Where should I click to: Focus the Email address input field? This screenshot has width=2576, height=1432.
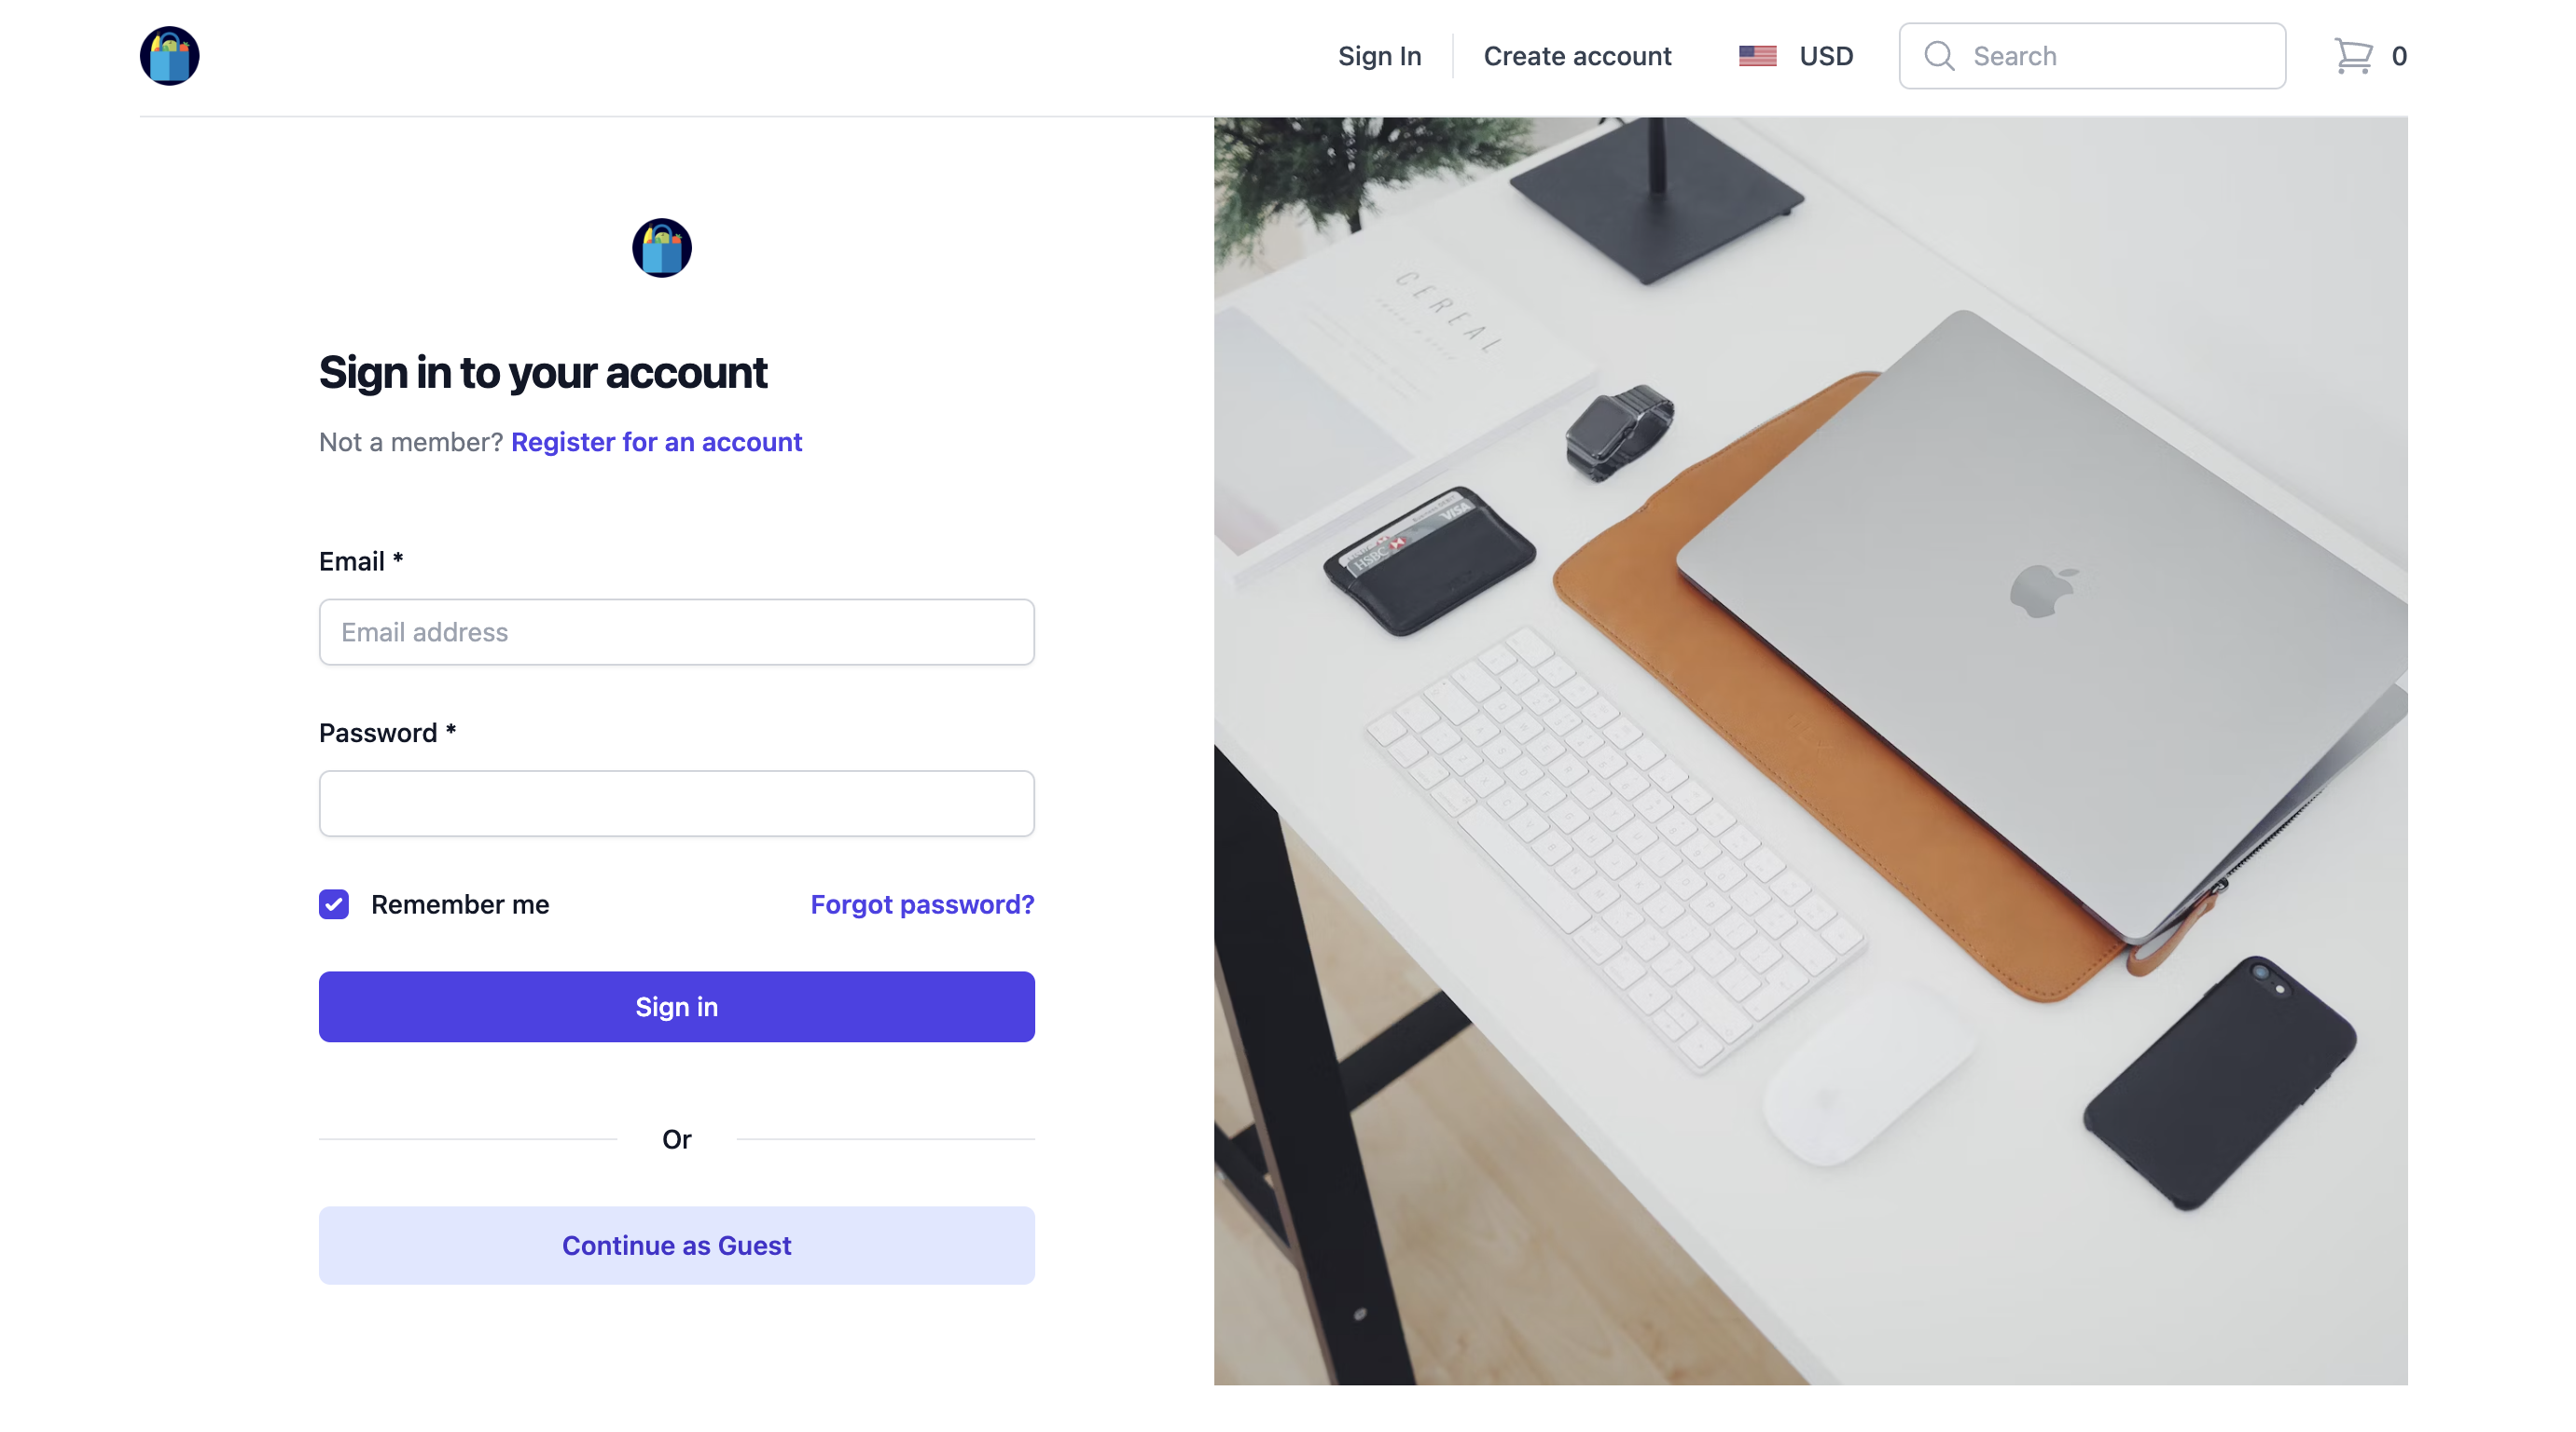[x=677, y=631]
